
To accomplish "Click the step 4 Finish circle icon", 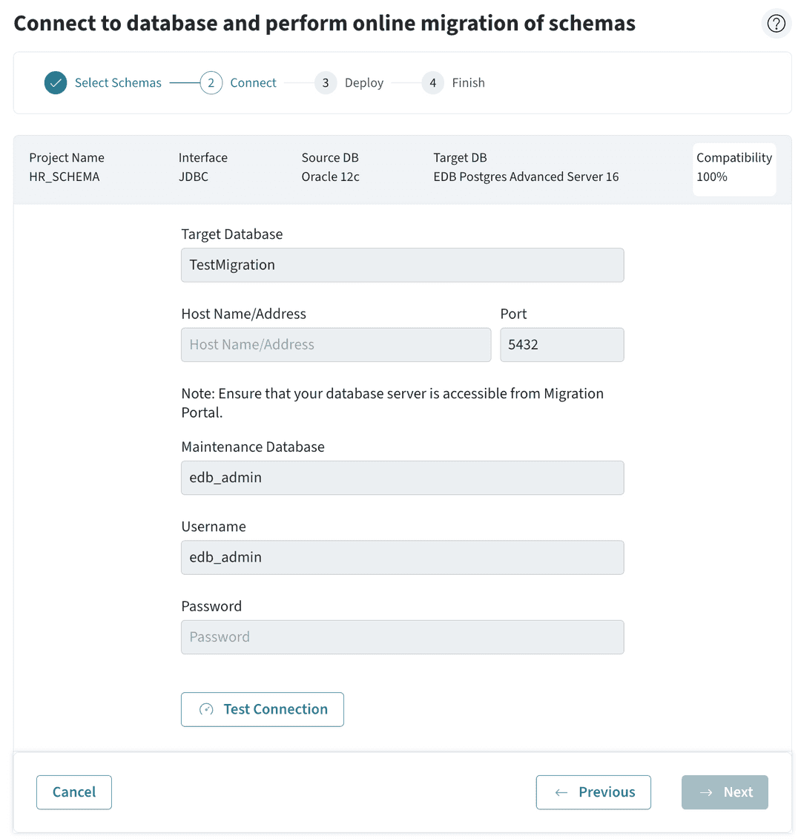I will tap(432, 82).
